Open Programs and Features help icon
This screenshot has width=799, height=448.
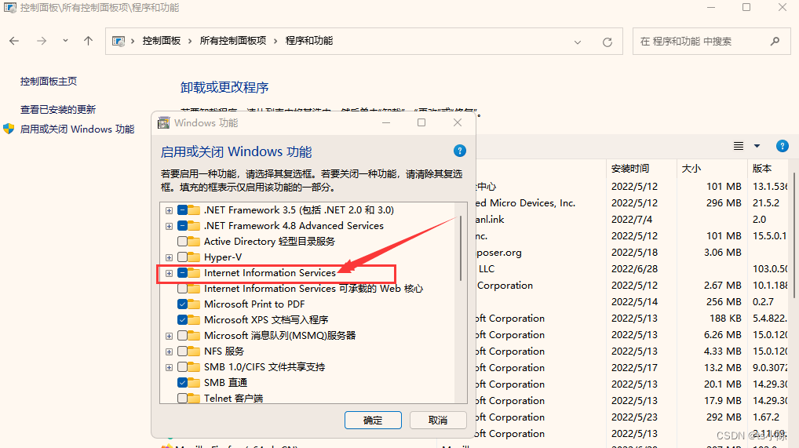pyautogui.click(x=783, y=146)
